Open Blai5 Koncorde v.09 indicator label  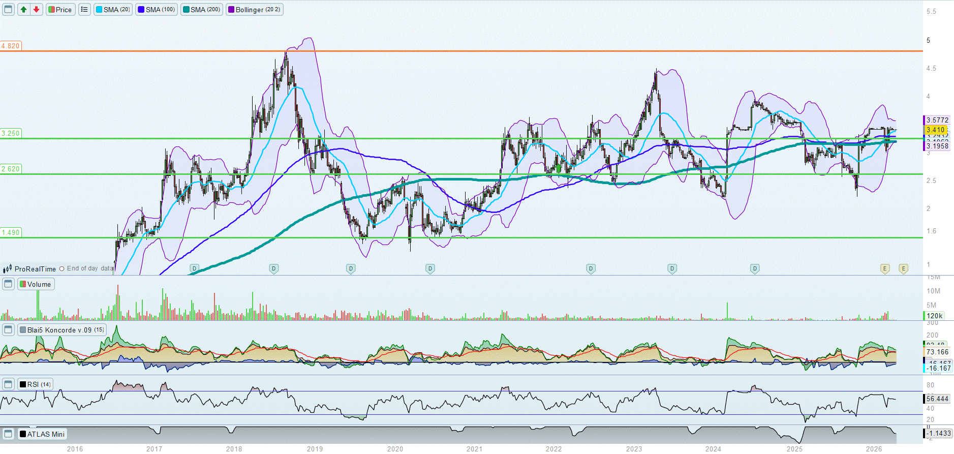[x=62, y=329]
